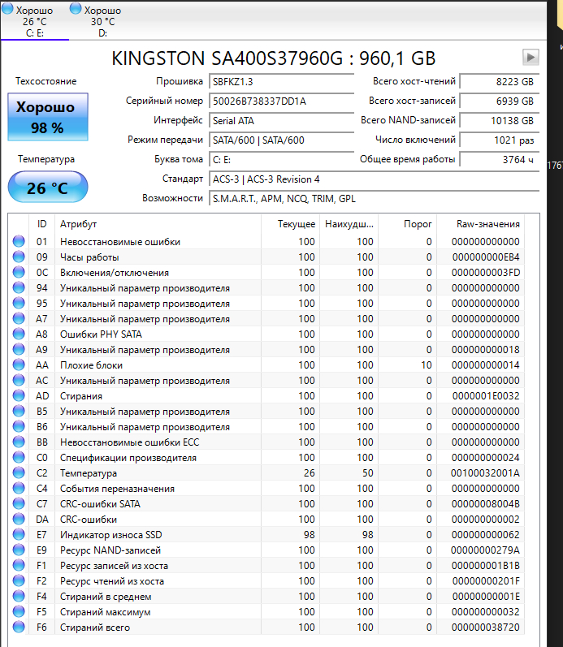
Task: Click the status orb for Индикатор износа SSD
Action: tap(19, 534)
